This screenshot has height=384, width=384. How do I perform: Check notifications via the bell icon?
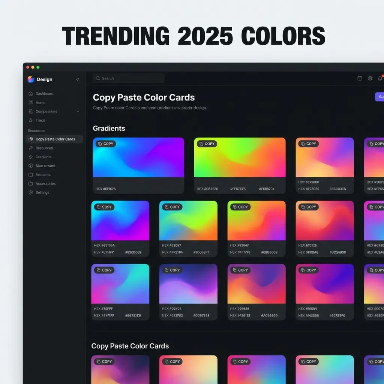379,78
